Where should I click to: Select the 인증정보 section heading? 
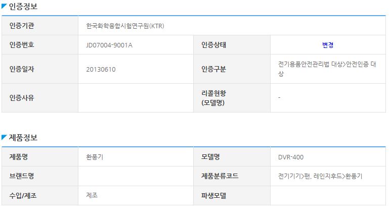coord(23,6)
